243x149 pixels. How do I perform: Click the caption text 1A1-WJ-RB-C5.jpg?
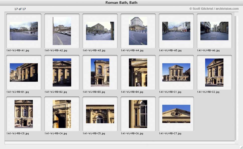[x=94, y=133]
